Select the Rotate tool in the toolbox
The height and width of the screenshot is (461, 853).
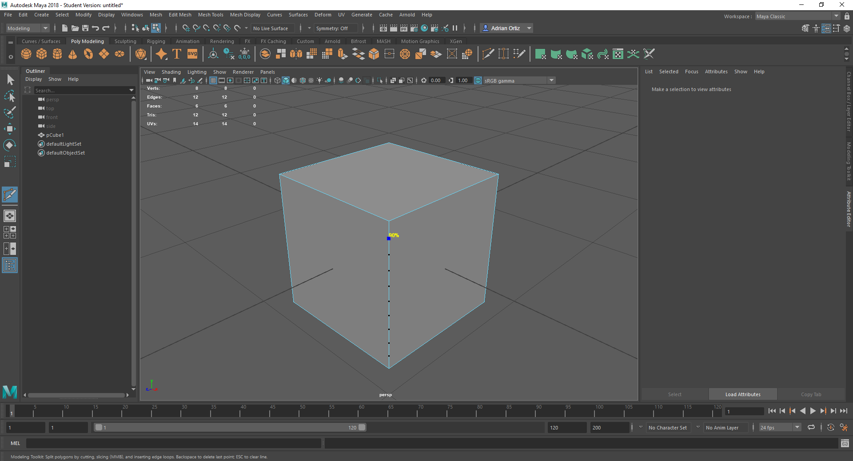[x=10, y=145]
